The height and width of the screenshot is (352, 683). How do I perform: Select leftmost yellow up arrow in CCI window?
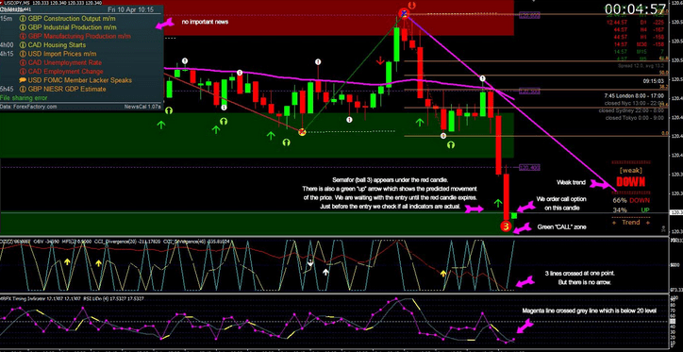point(67,261)
